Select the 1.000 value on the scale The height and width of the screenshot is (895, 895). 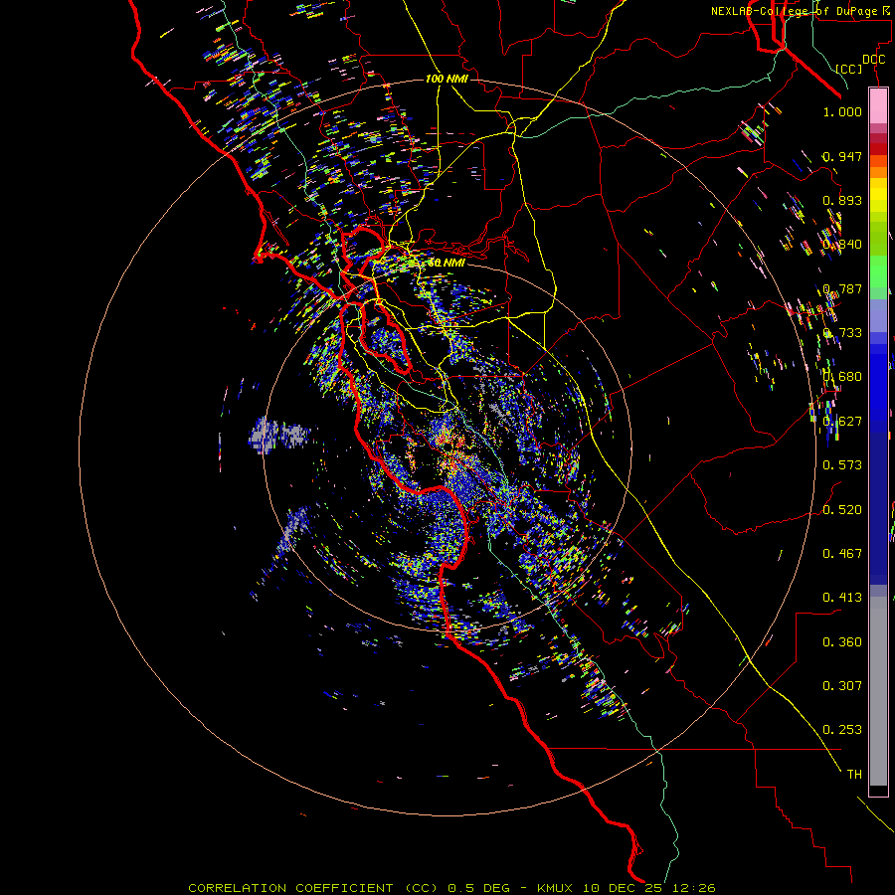(842, 112)
